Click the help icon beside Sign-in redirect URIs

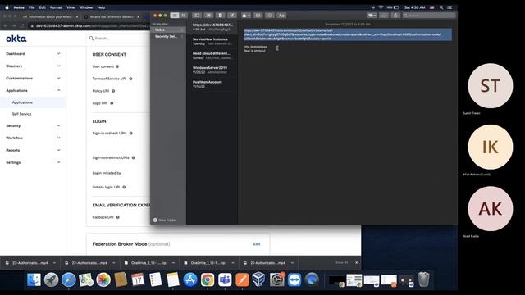(131, 133)
